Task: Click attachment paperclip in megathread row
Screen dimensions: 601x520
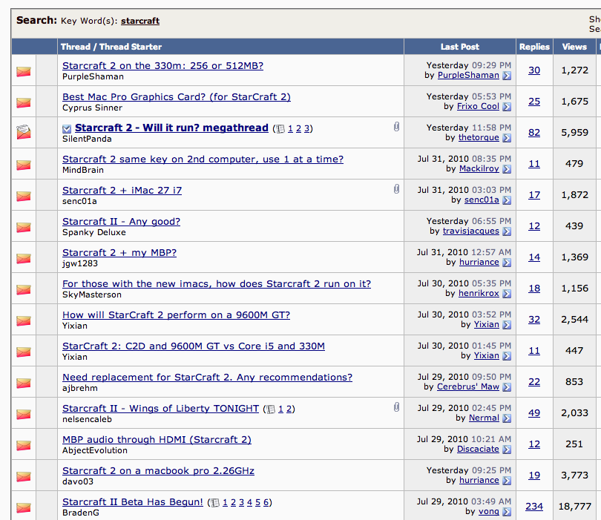Action: coord(396,126)
